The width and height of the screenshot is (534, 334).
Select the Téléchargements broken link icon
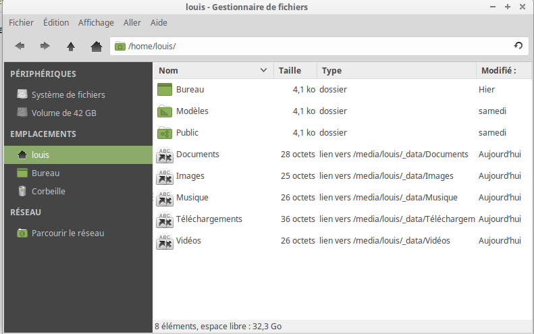(x=165, y=219)
